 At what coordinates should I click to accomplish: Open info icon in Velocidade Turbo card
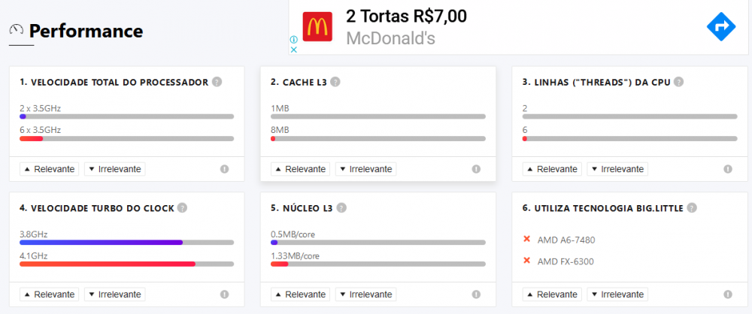(224, 294)
